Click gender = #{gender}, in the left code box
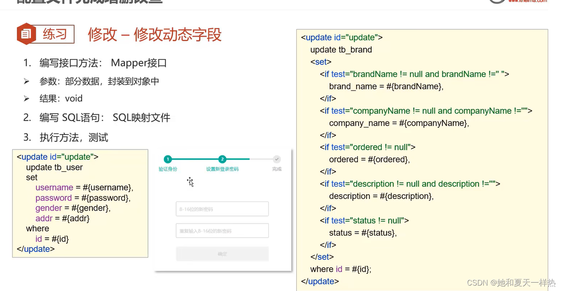 [73, 208]
